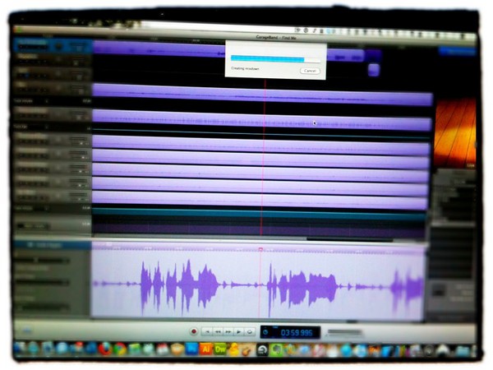Play the song with the Play button
Screen dimensions: 493x370
pyautogui.click(x=239, y=331)
